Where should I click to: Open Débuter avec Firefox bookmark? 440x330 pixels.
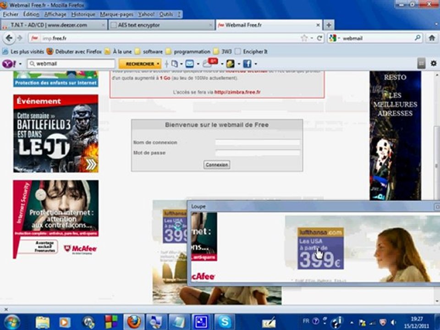coord(74,51)
